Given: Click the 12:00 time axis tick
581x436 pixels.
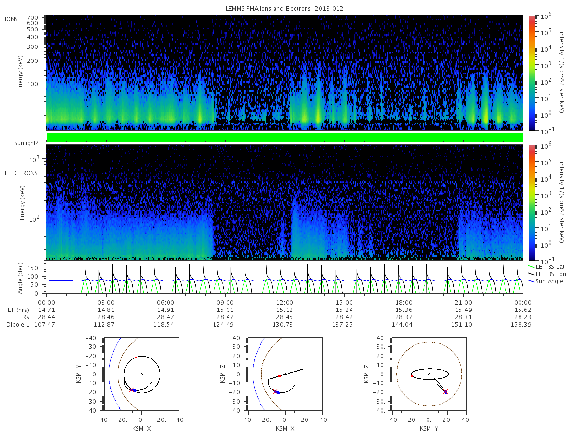Looking at the screenshot, I should pos(285,301).
